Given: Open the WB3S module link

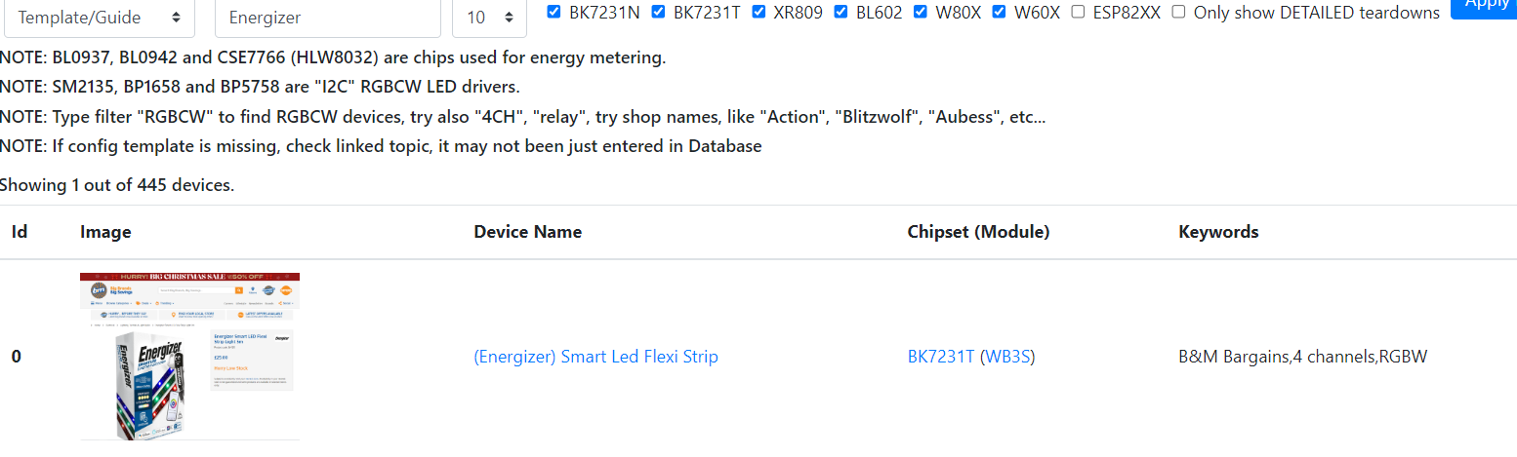Looking at the screenshot, I should pos(1007,357).
